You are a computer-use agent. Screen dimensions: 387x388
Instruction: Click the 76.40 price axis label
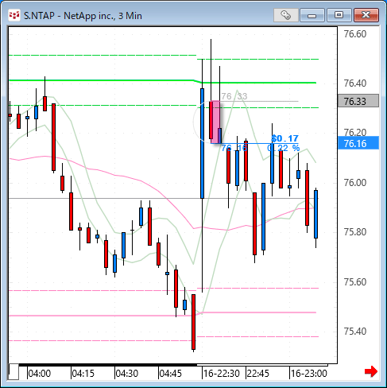(x=355, y=83)
